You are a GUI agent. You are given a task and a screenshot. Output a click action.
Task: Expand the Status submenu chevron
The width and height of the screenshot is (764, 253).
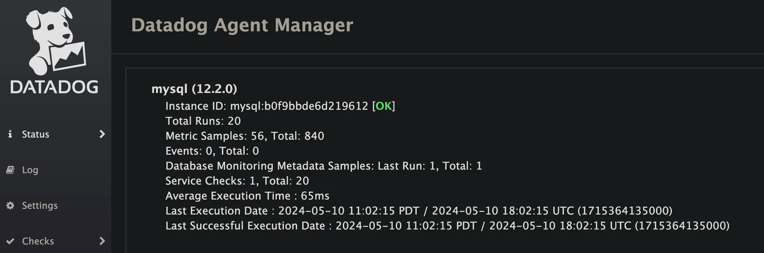click(102, 134)
